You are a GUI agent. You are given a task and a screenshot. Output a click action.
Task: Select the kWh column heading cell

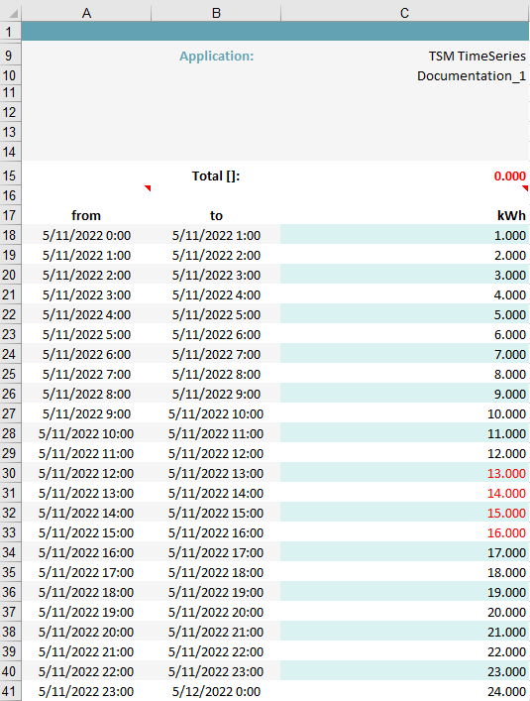coord(404,215)
